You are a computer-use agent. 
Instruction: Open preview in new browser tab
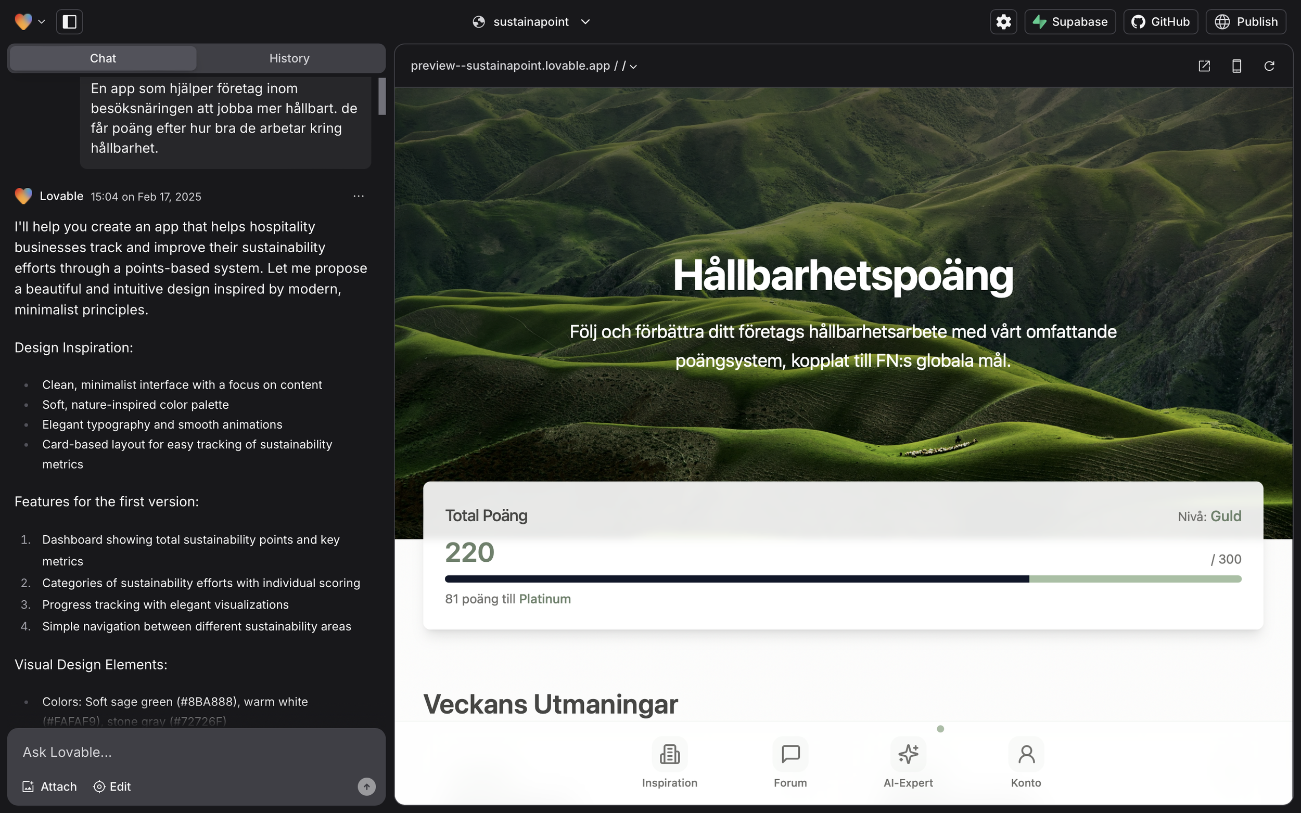tap(1204, 66)
